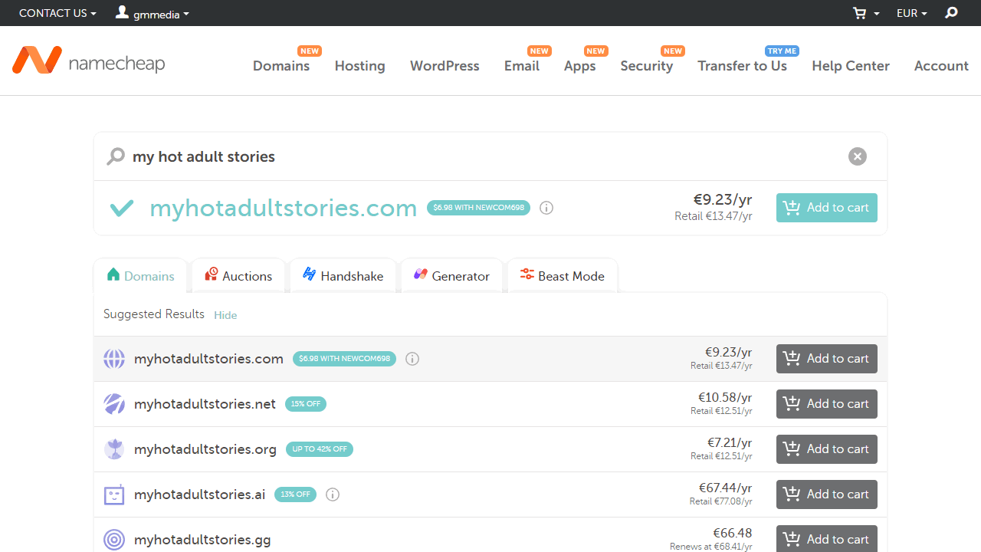Open the Namecheap logo homepage
The image size is (981, 552).
point(88,61)
